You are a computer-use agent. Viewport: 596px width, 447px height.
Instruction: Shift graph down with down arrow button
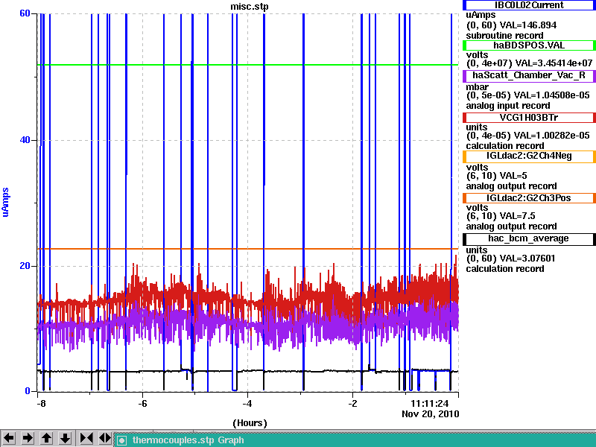66,438
